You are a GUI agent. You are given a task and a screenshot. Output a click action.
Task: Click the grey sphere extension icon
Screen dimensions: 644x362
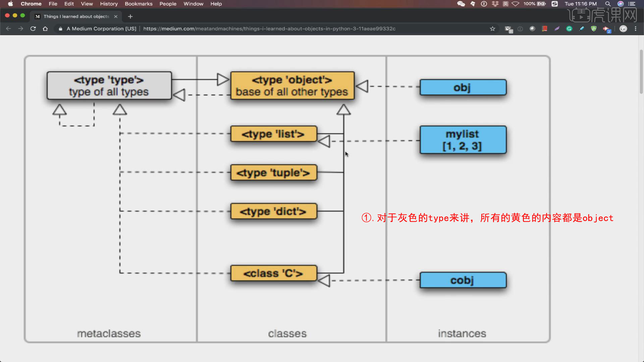click(x=532, y=29)
